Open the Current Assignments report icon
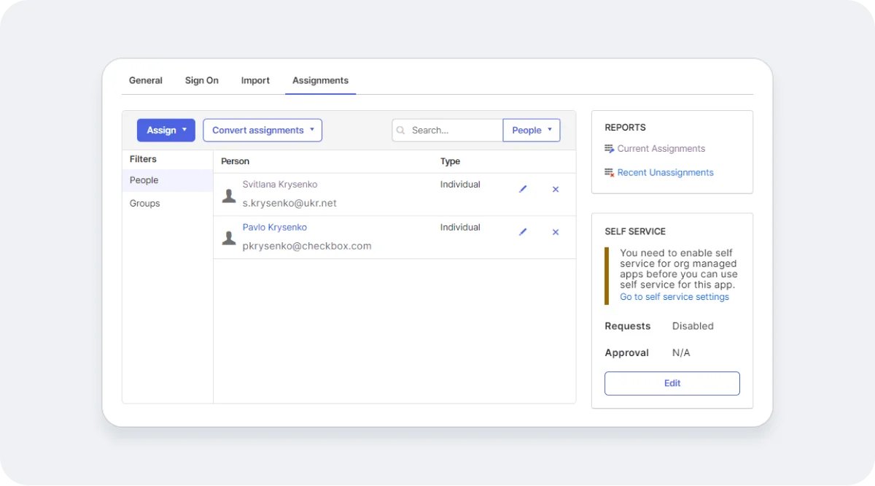The width and height of the screenshot is (875, 486). tap(608, 148)
